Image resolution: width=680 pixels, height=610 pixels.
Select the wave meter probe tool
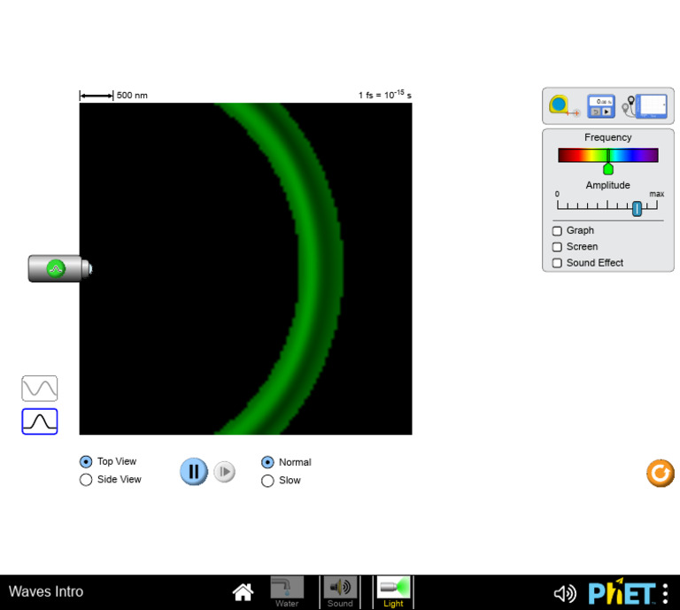coord(645,106)
